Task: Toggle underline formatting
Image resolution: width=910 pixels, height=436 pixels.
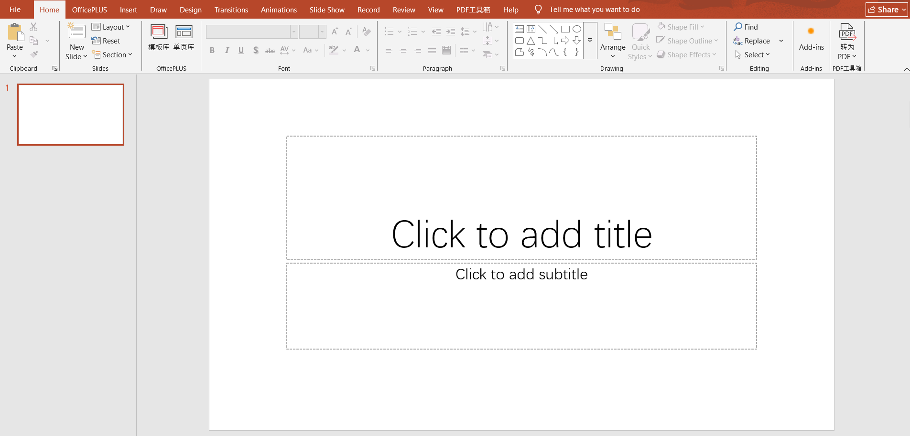Action: click(241, 50)
